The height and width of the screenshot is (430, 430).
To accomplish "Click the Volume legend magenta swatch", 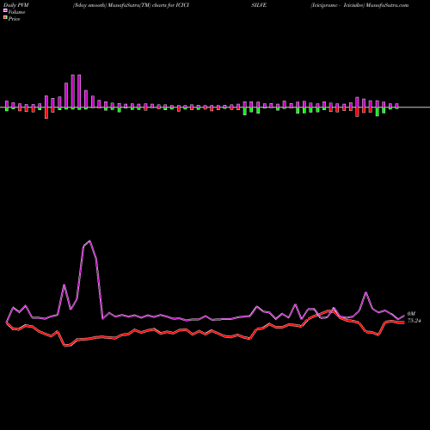I will [5, 11].
